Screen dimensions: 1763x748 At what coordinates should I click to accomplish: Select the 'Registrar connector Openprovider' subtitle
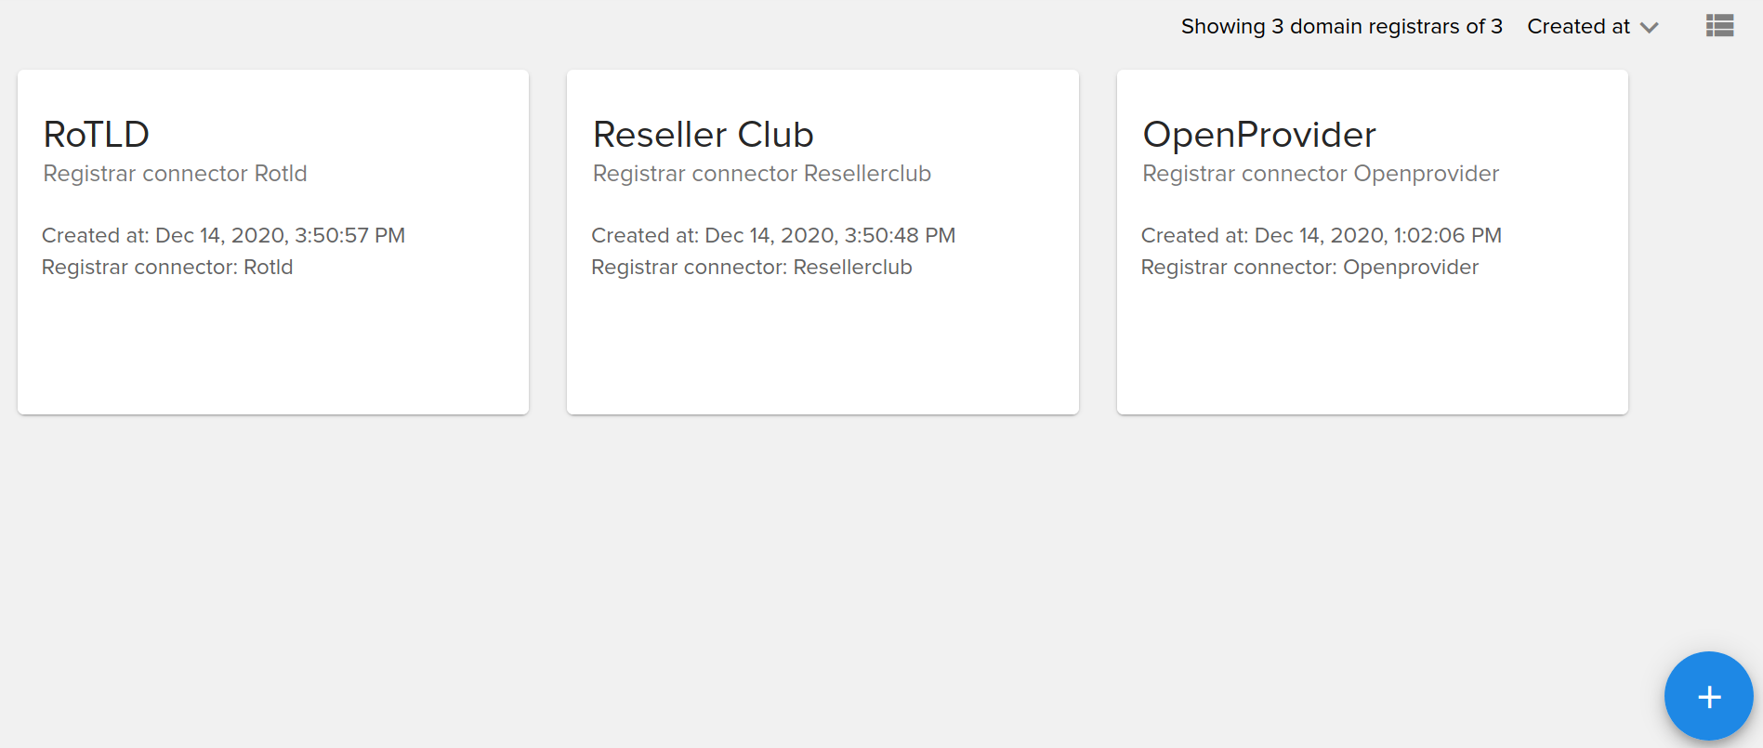1320,174
